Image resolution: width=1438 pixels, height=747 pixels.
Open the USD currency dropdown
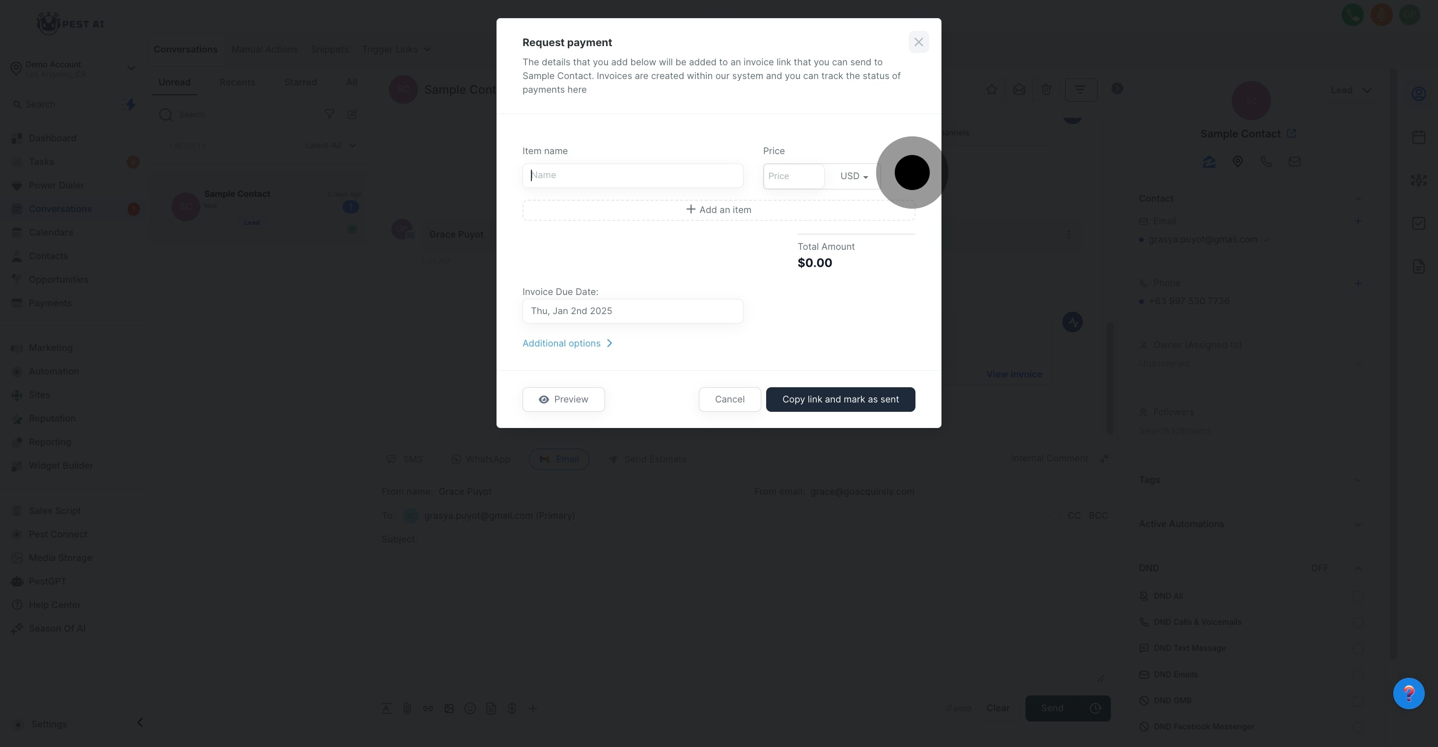(x=854, y=176)
